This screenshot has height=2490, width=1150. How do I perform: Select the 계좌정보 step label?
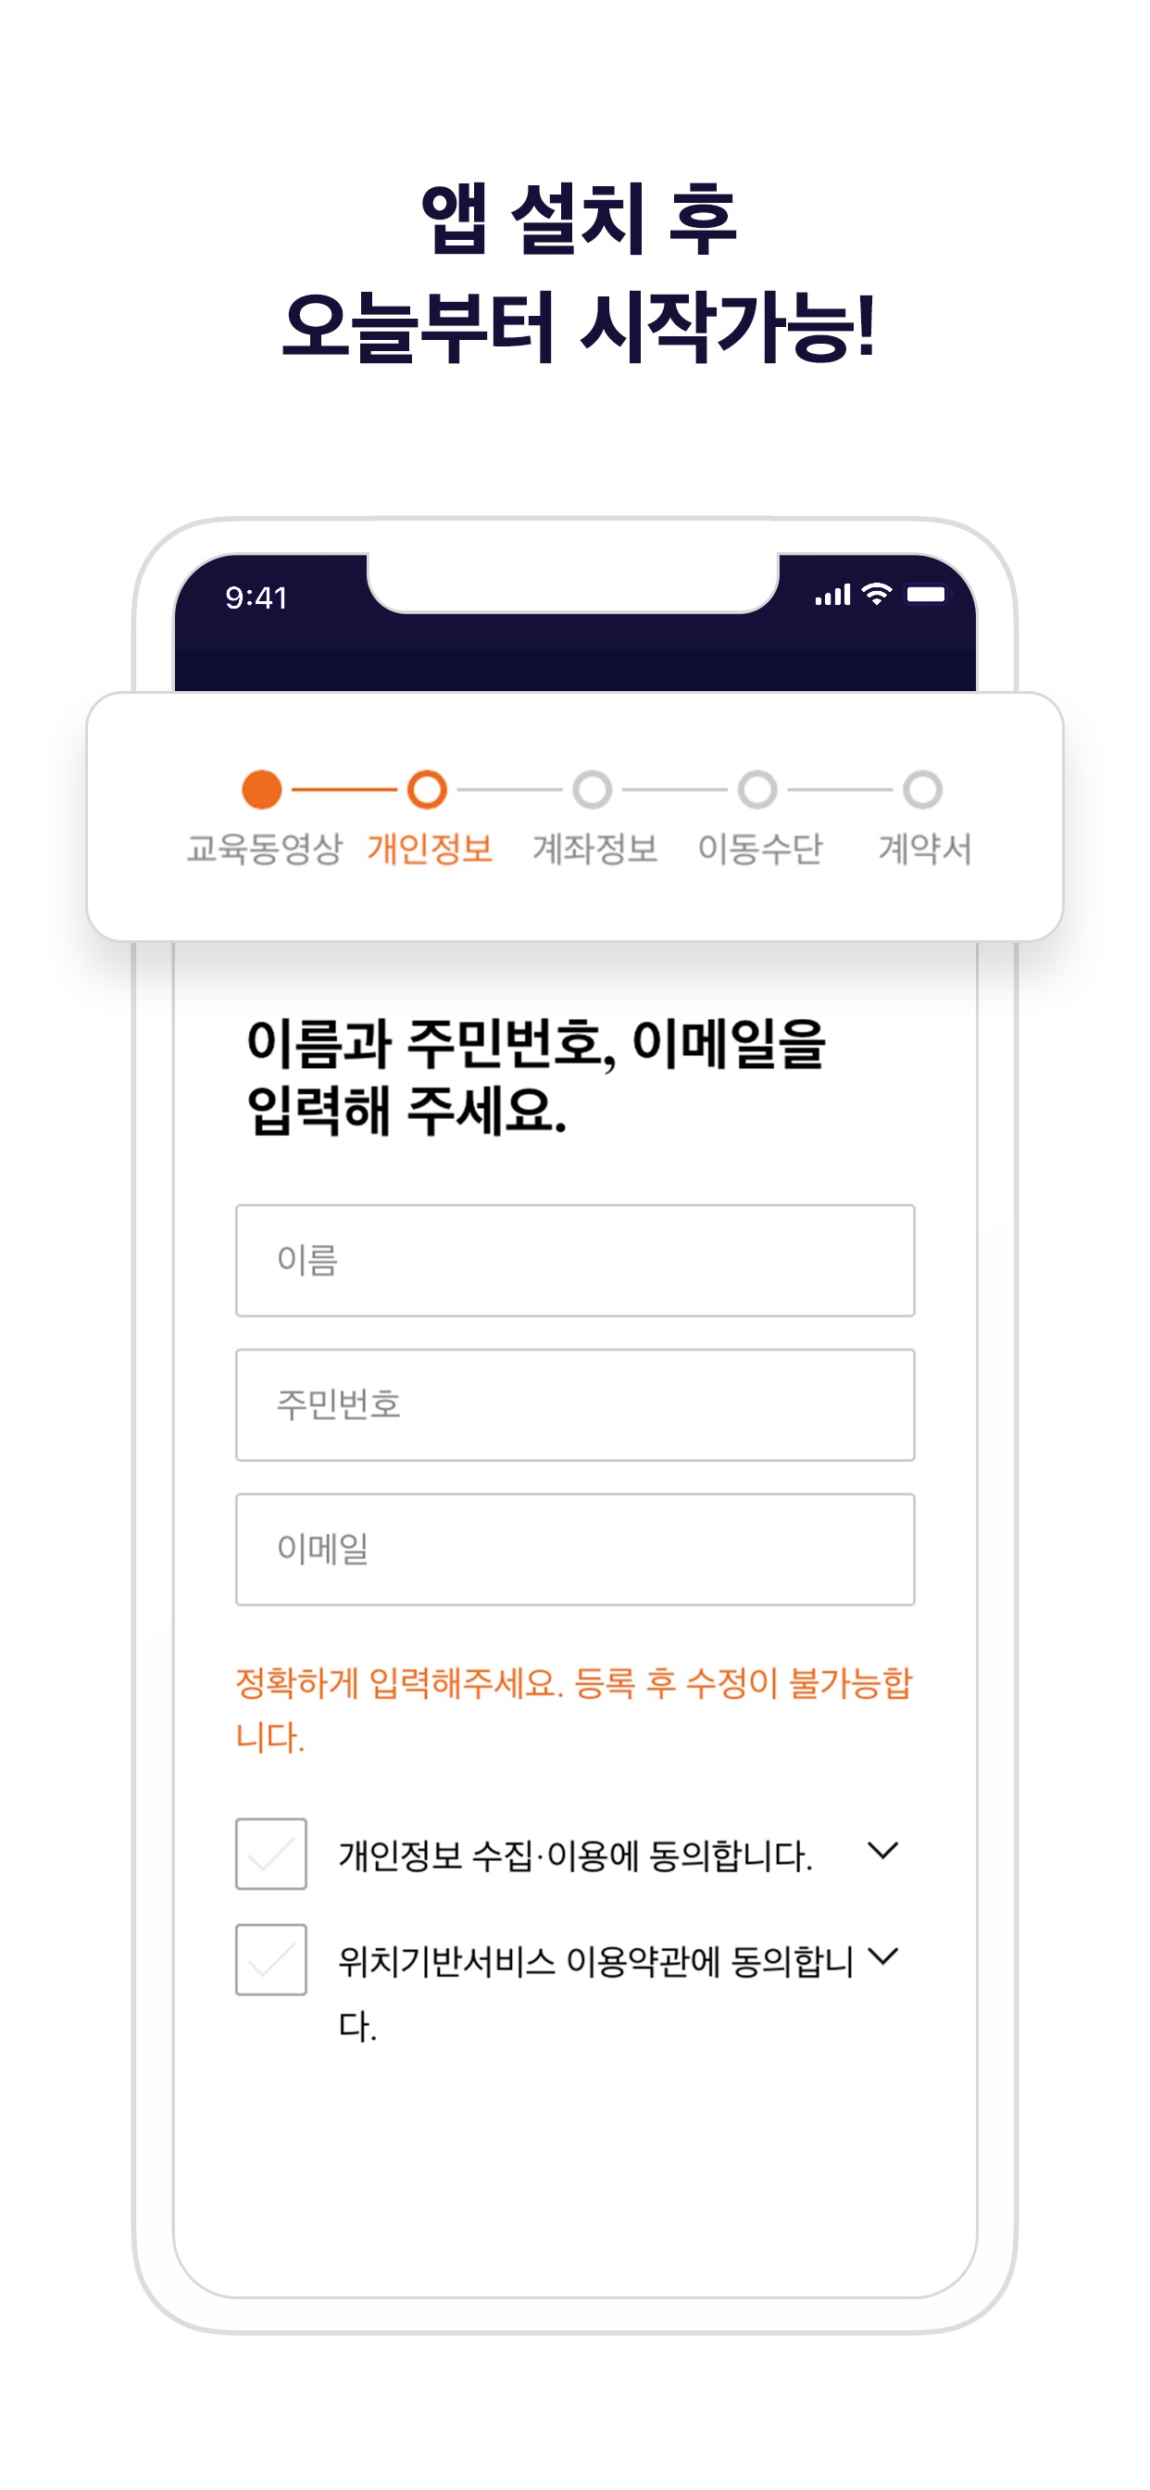tap(595, 849)
